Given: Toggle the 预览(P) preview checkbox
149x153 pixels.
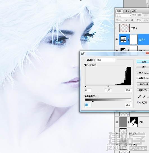Looking at the screenshot, I should point(138,102).
